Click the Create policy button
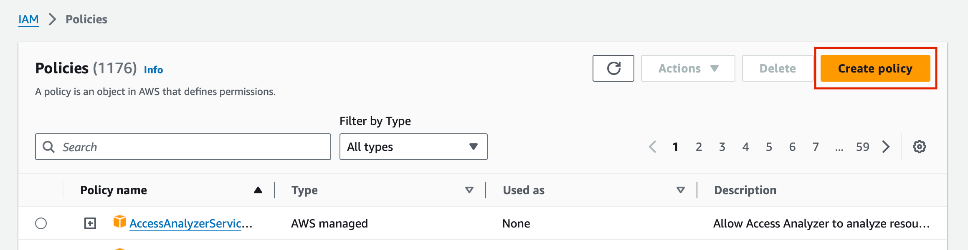968x250 pixels. pyautogui.click(x=875, y=68)
